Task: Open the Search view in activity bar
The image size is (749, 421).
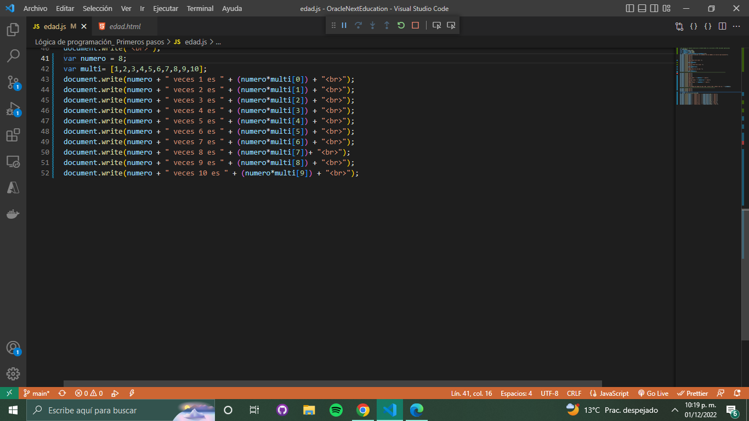Action: tap(13, 56)
